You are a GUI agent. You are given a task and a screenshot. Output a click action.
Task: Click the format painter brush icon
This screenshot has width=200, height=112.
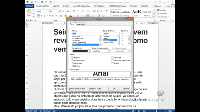[x=34, y=16]
